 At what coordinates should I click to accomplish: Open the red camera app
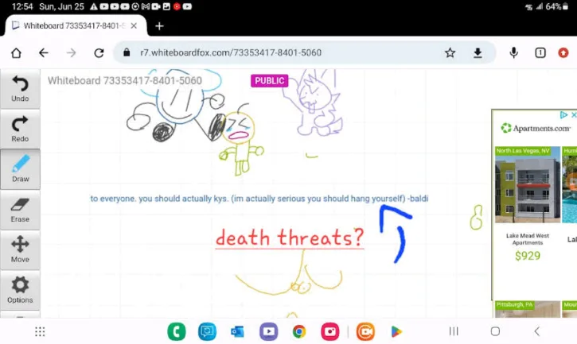click(330, 331)
